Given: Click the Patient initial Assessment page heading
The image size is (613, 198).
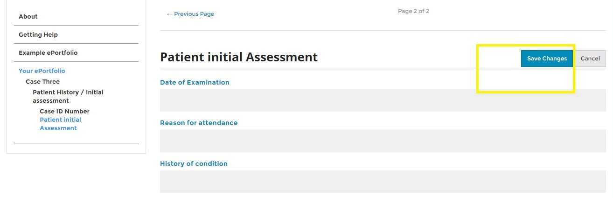Looking at the screenshot, I should [x=239, y=57].
